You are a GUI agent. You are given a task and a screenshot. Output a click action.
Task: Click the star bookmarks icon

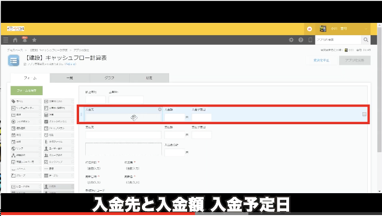pyautogui.click(x=34, y=40)
